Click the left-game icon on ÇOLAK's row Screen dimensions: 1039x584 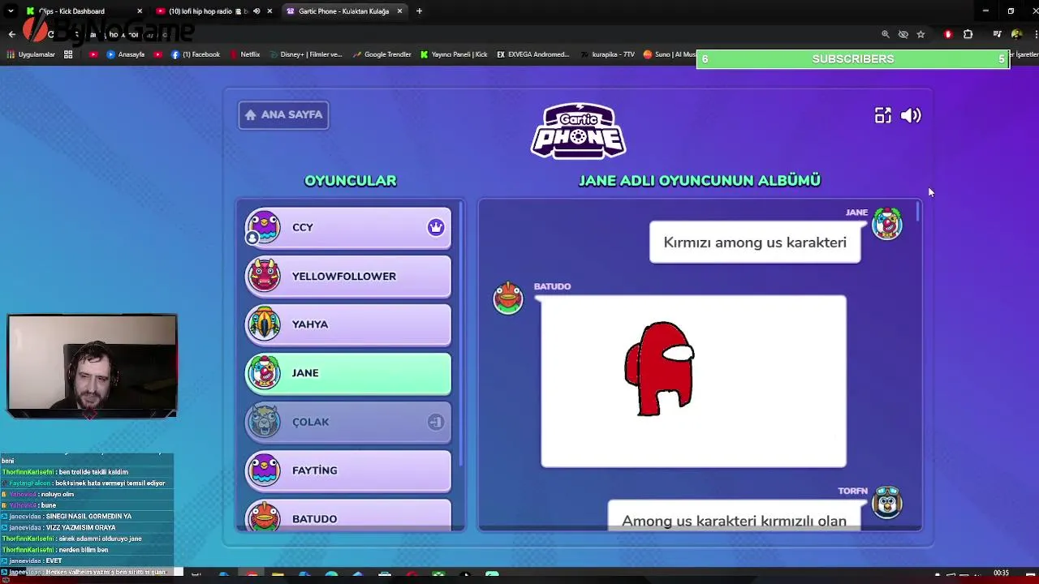pos(436,422)
